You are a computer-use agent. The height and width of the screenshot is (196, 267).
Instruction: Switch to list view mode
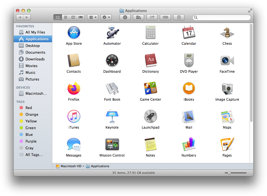65,17
